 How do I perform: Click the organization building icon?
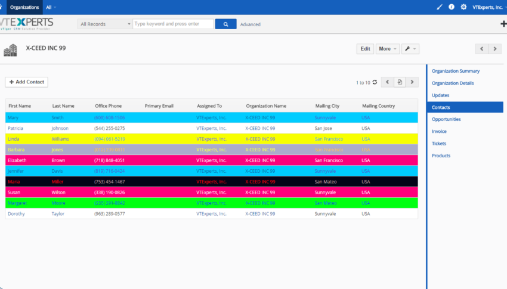pyautogui.click(x=10, y=50)
